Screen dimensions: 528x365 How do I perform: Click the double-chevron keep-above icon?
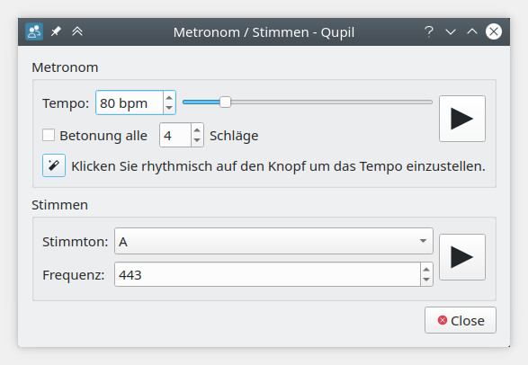[x=77, y=31]
